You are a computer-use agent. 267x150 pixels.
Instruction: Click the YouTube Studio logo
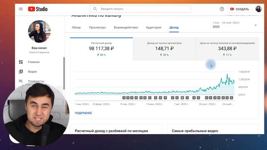(x=38, y=9)
